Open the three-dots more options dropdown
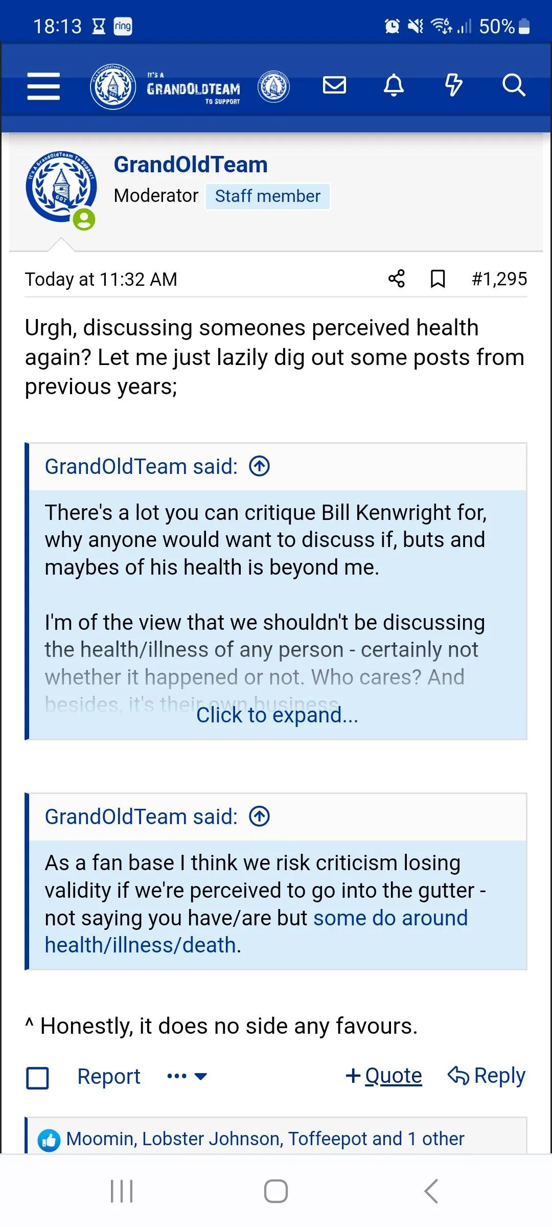Screen dimensions: 552x1227 (x=187, y=1076)
